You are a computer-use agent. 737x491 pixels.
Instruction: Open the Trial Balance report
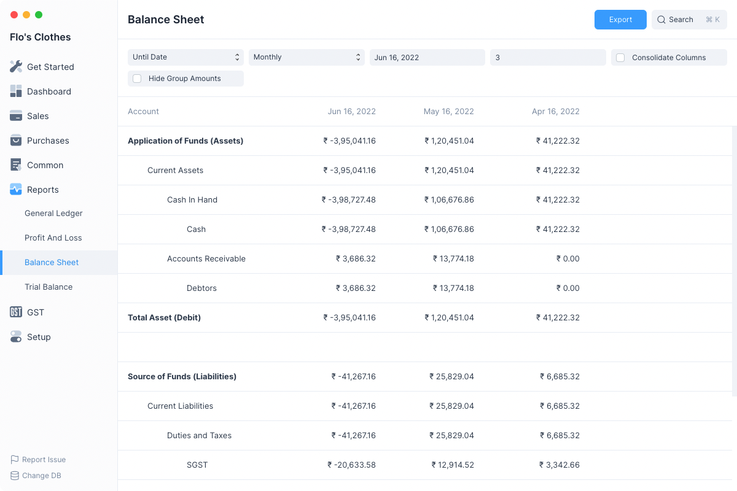point(49,287)
